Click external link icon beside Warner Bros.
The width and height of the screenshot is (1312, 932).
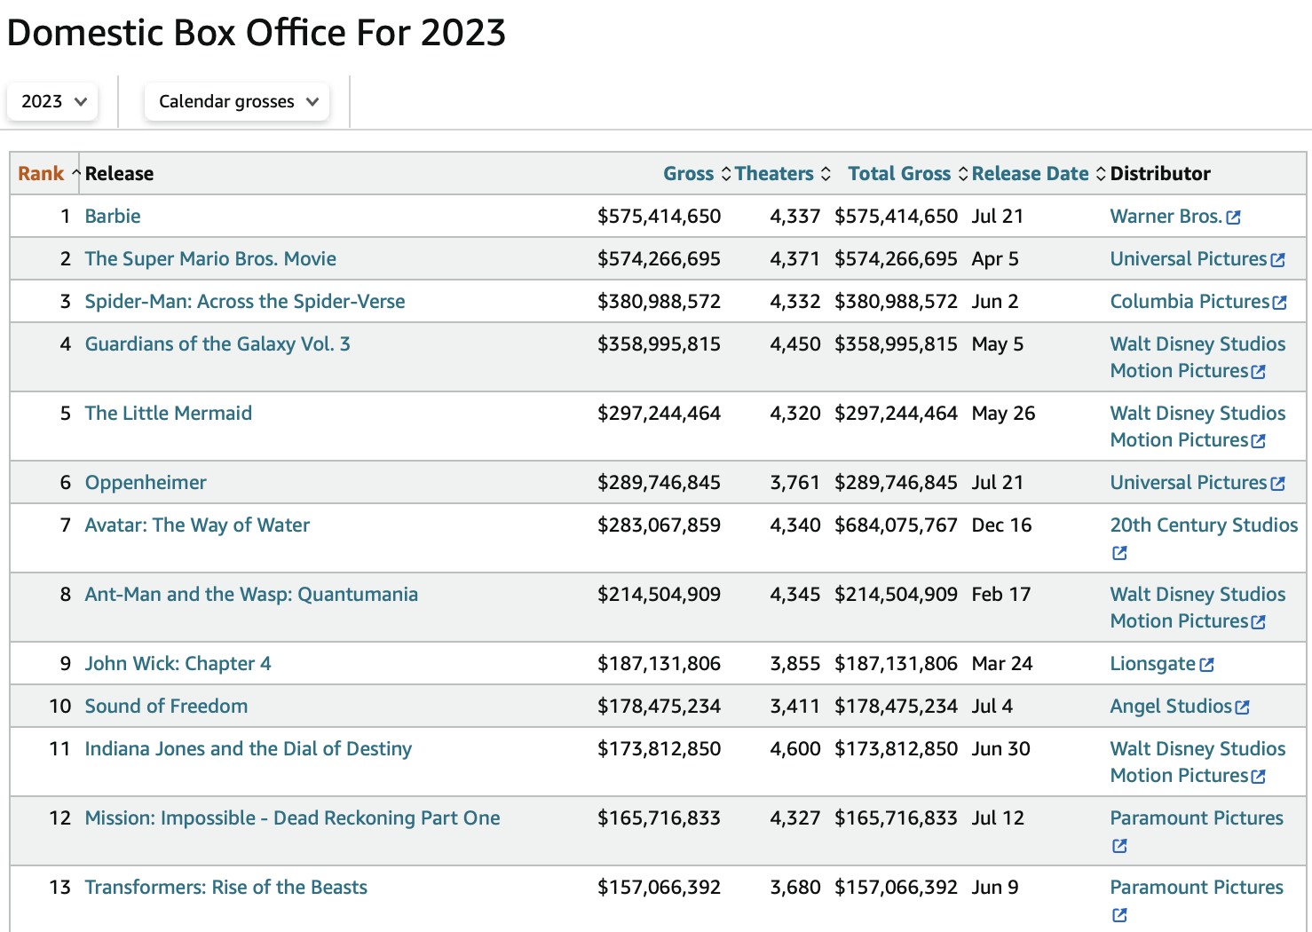1233,217
